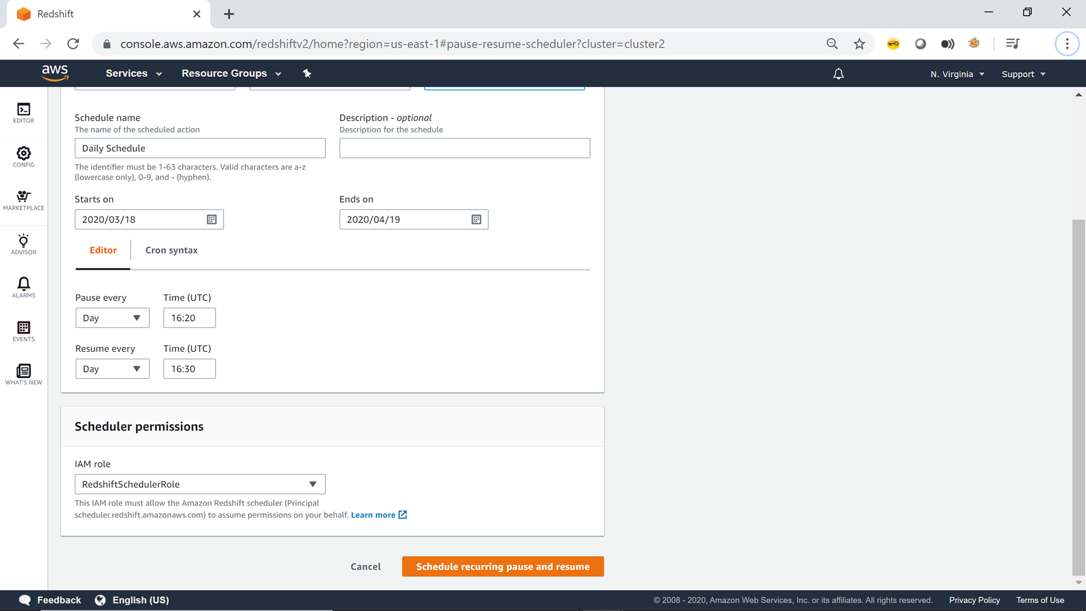
Task: Open the Services menu
Action: pos(134,73)
